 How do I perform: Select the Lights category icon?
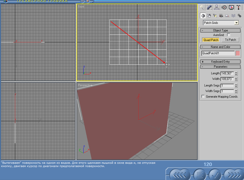point(215,16)
